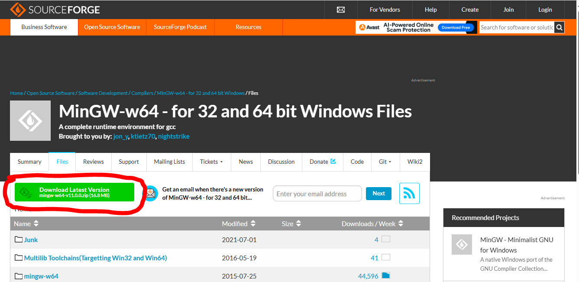Click the Software Development breadcrumb link
Image resolution: width=579 pixels, height=282 pixels.
click(x=103, y=93)
